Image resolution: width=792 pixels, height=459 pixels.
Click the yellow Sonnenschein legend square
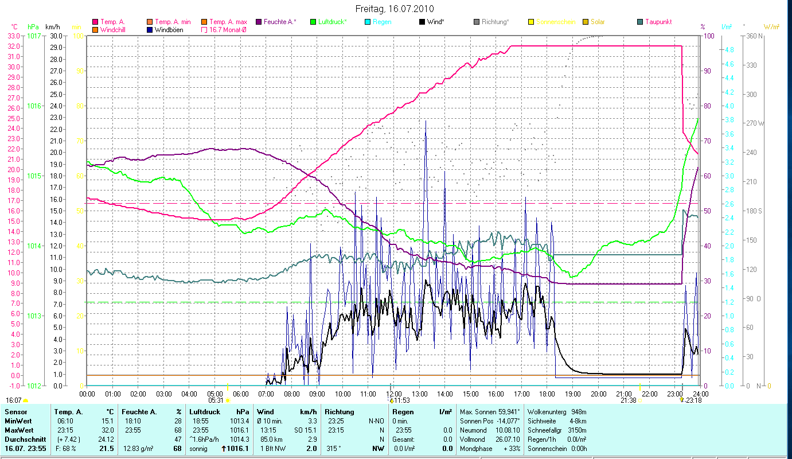pos(531,22)
